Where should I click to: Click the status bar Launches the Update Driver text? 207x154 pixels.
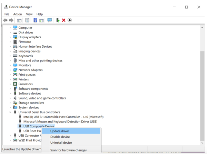pyautogui.click(x=22, y=149)
